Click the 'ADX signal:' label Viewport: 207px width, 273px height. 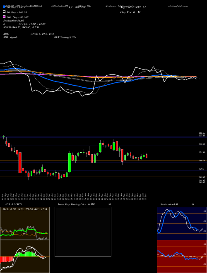pyautogui.click(x=10, y=37)
